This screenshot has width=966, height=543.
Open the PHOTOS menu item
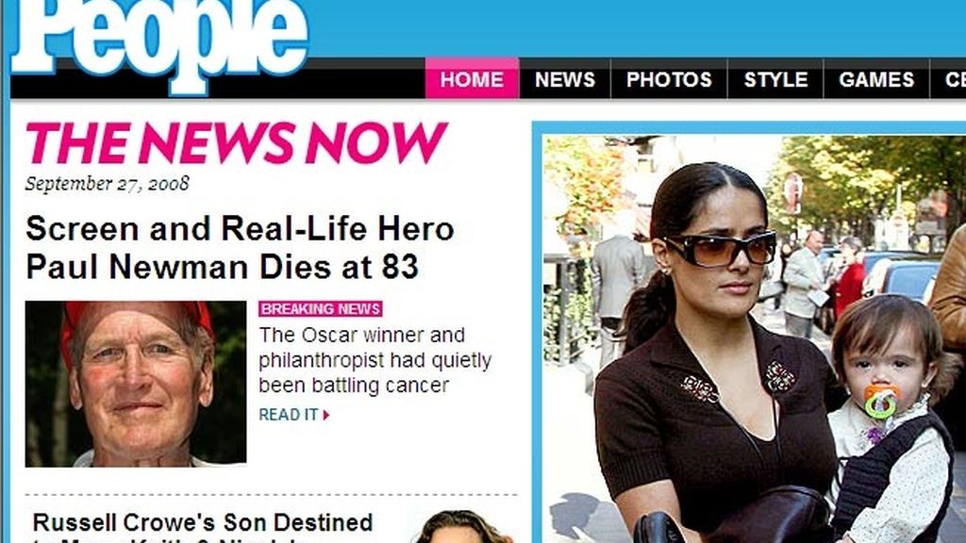click(x=669, y=79)
